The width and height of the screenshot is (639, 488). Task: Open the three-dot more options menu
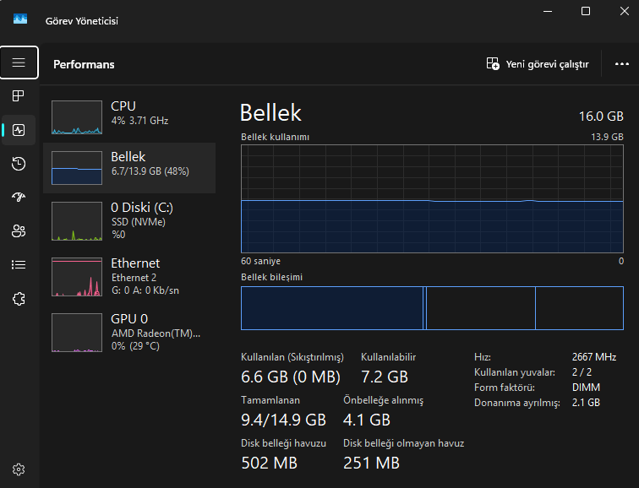622,64
